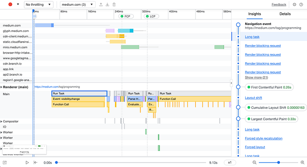Image resolution: width=307 pixels, height=167 pixels.
Task: Click the page screenshot thumbnail preview
Action: (25, 150)
